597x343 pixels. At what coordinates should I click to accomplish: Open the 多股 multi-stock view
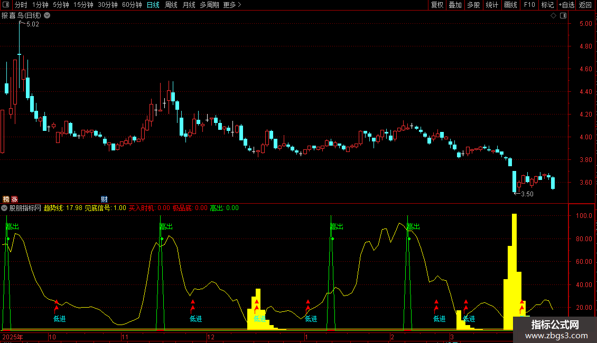(474, 5)
